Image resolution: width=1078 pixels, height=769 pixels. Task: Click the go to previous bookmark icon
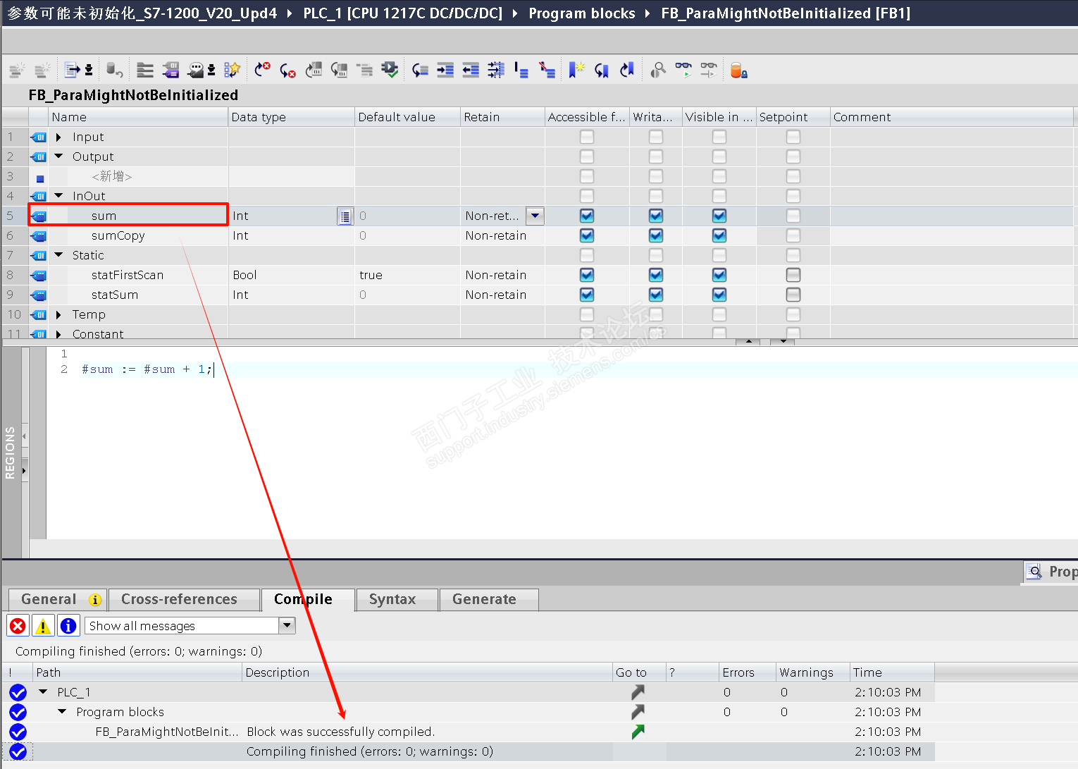point(627,70)
